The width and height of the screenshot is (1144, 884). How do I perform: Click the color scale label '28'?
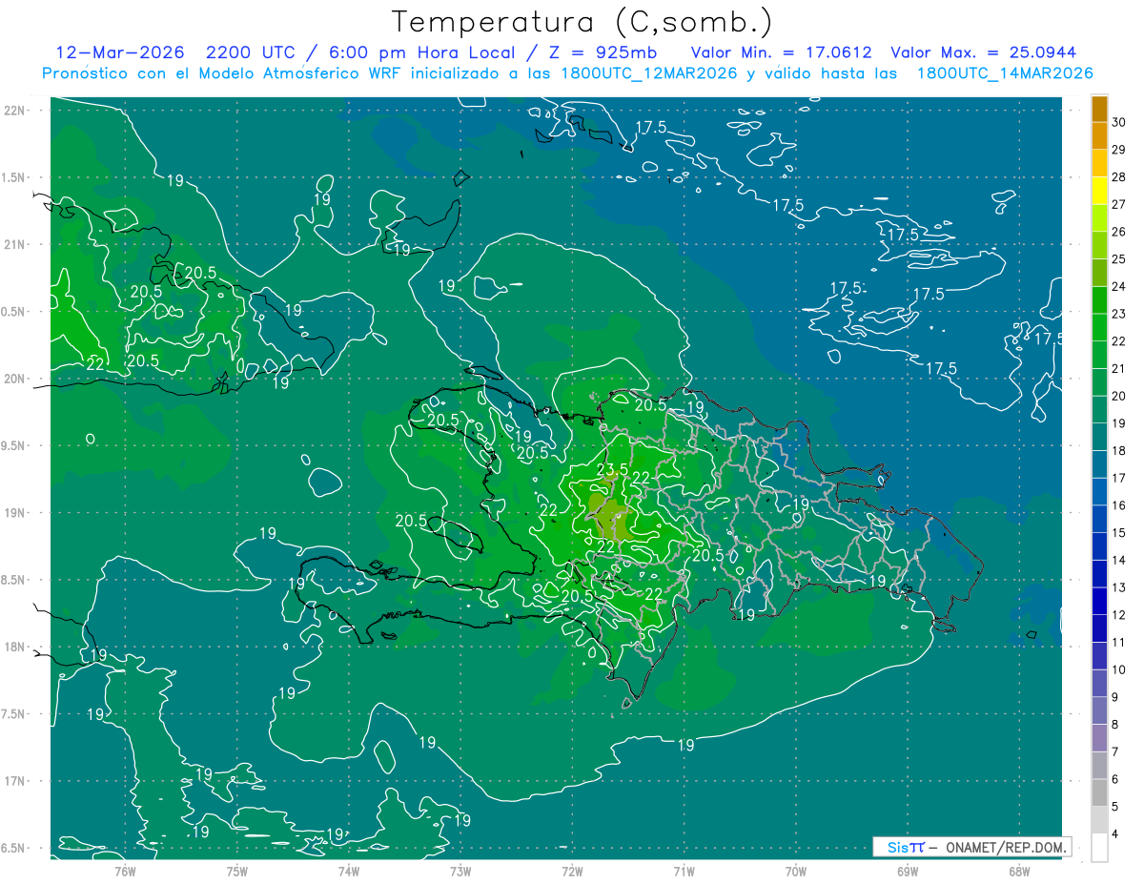click(1118, 177)
